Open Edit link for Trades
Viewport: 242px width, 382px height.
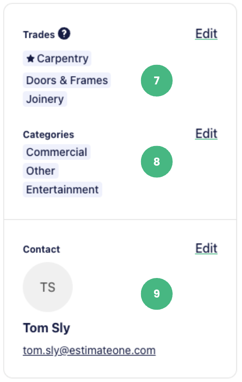(x=206, y=34)
